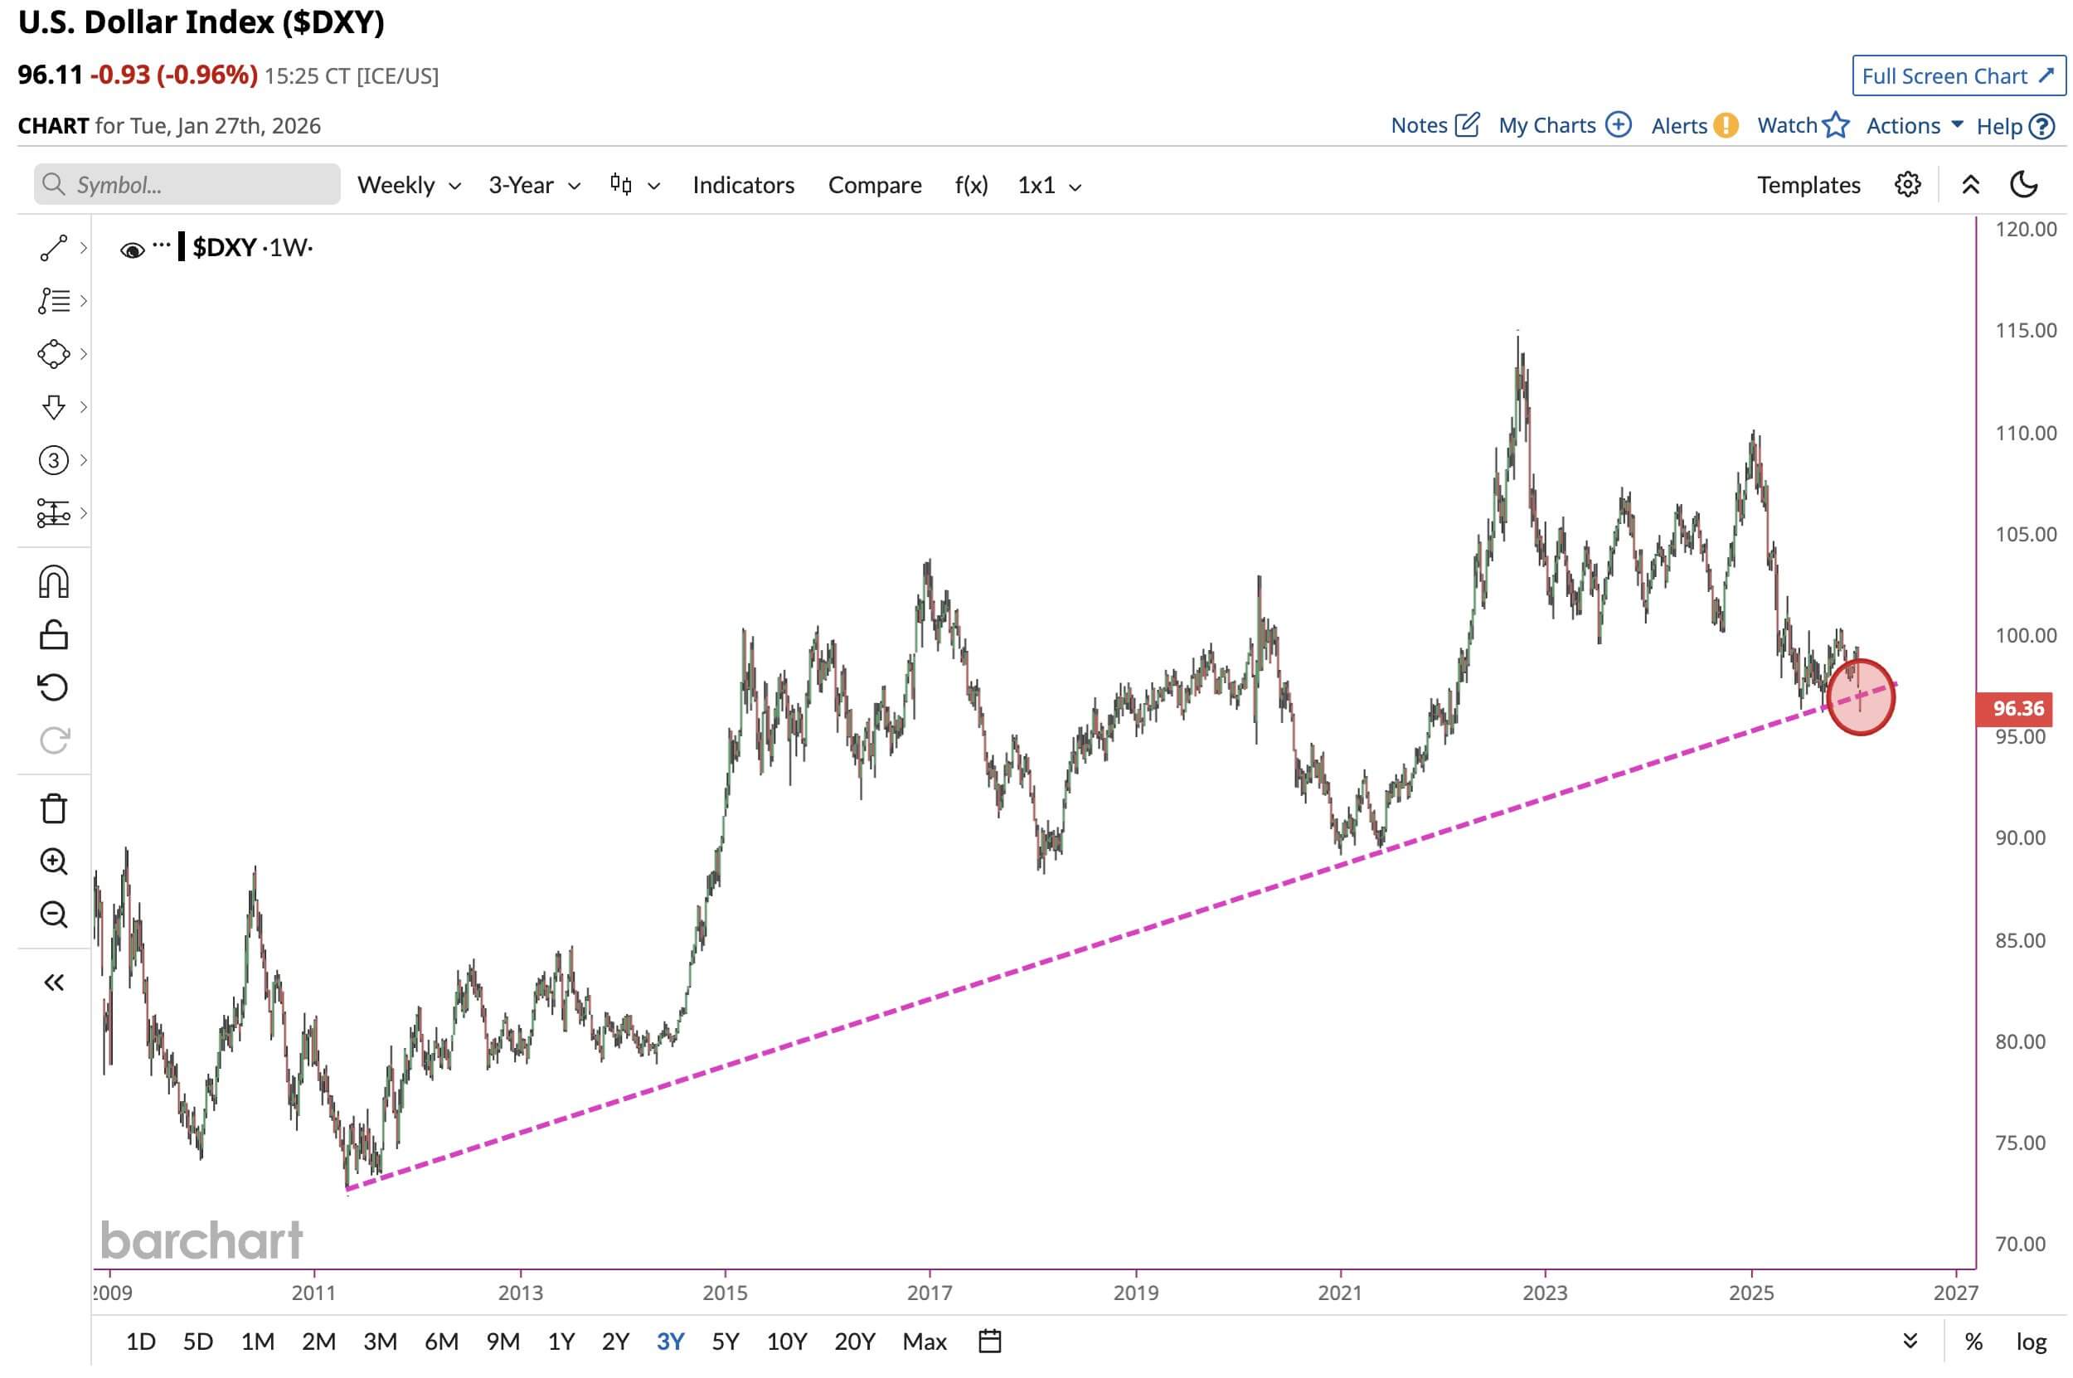
Task: Open chart settings via the gear icon
Action: [x=1907, y=185]
